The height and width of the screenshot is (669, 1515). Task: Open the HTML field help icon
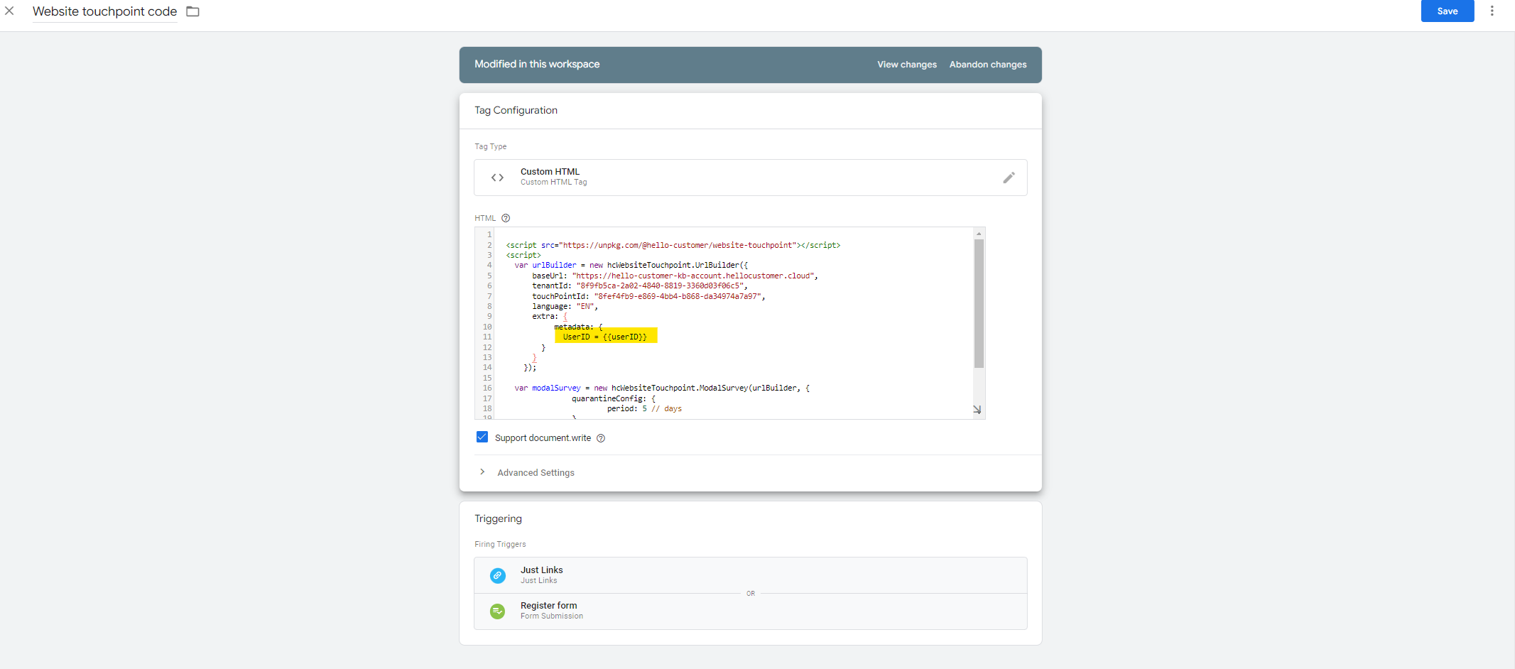click(506, 218)
